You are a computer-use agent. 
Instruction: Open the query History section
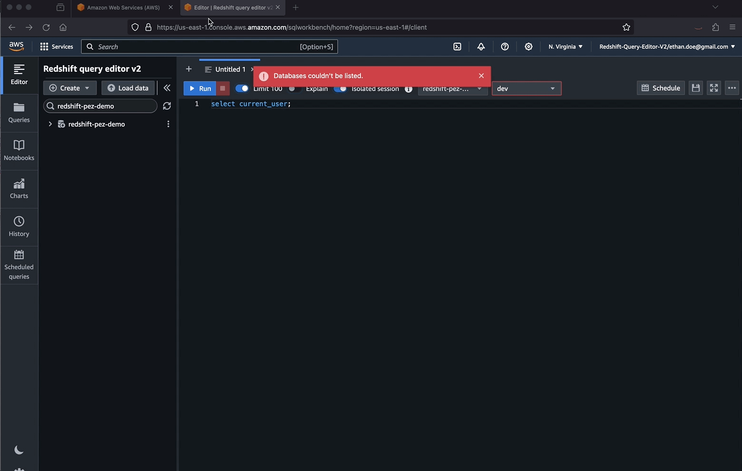[x=19, y=227]
